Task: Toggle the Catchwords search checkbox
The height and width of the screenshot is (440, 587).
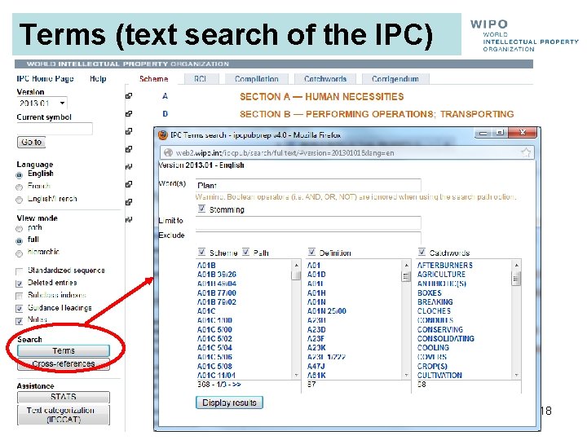Action: coord(422,252)
